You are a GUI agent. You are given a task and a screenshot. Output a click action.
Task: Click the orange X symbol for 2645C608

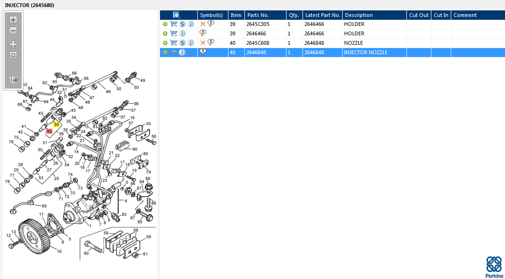[x=203, y=43]
